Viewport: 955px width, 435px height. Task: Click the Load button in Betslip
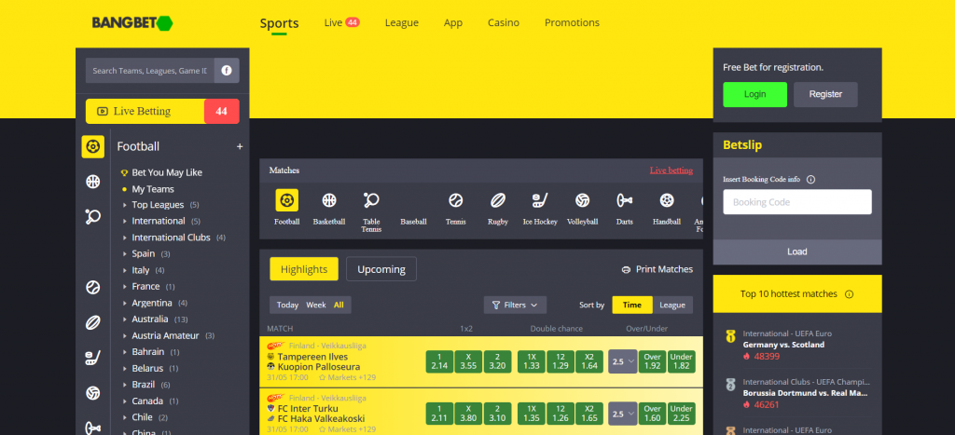[x=797, y=251]
